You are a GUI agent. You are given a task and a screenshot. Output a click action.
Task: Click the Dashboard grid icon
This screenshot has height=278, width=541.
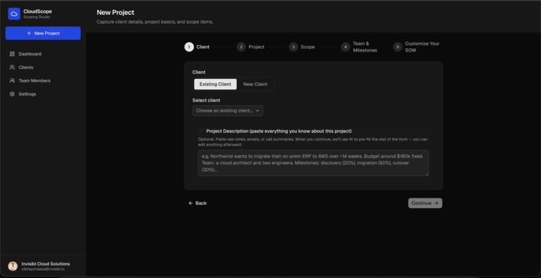coord(12,54)
